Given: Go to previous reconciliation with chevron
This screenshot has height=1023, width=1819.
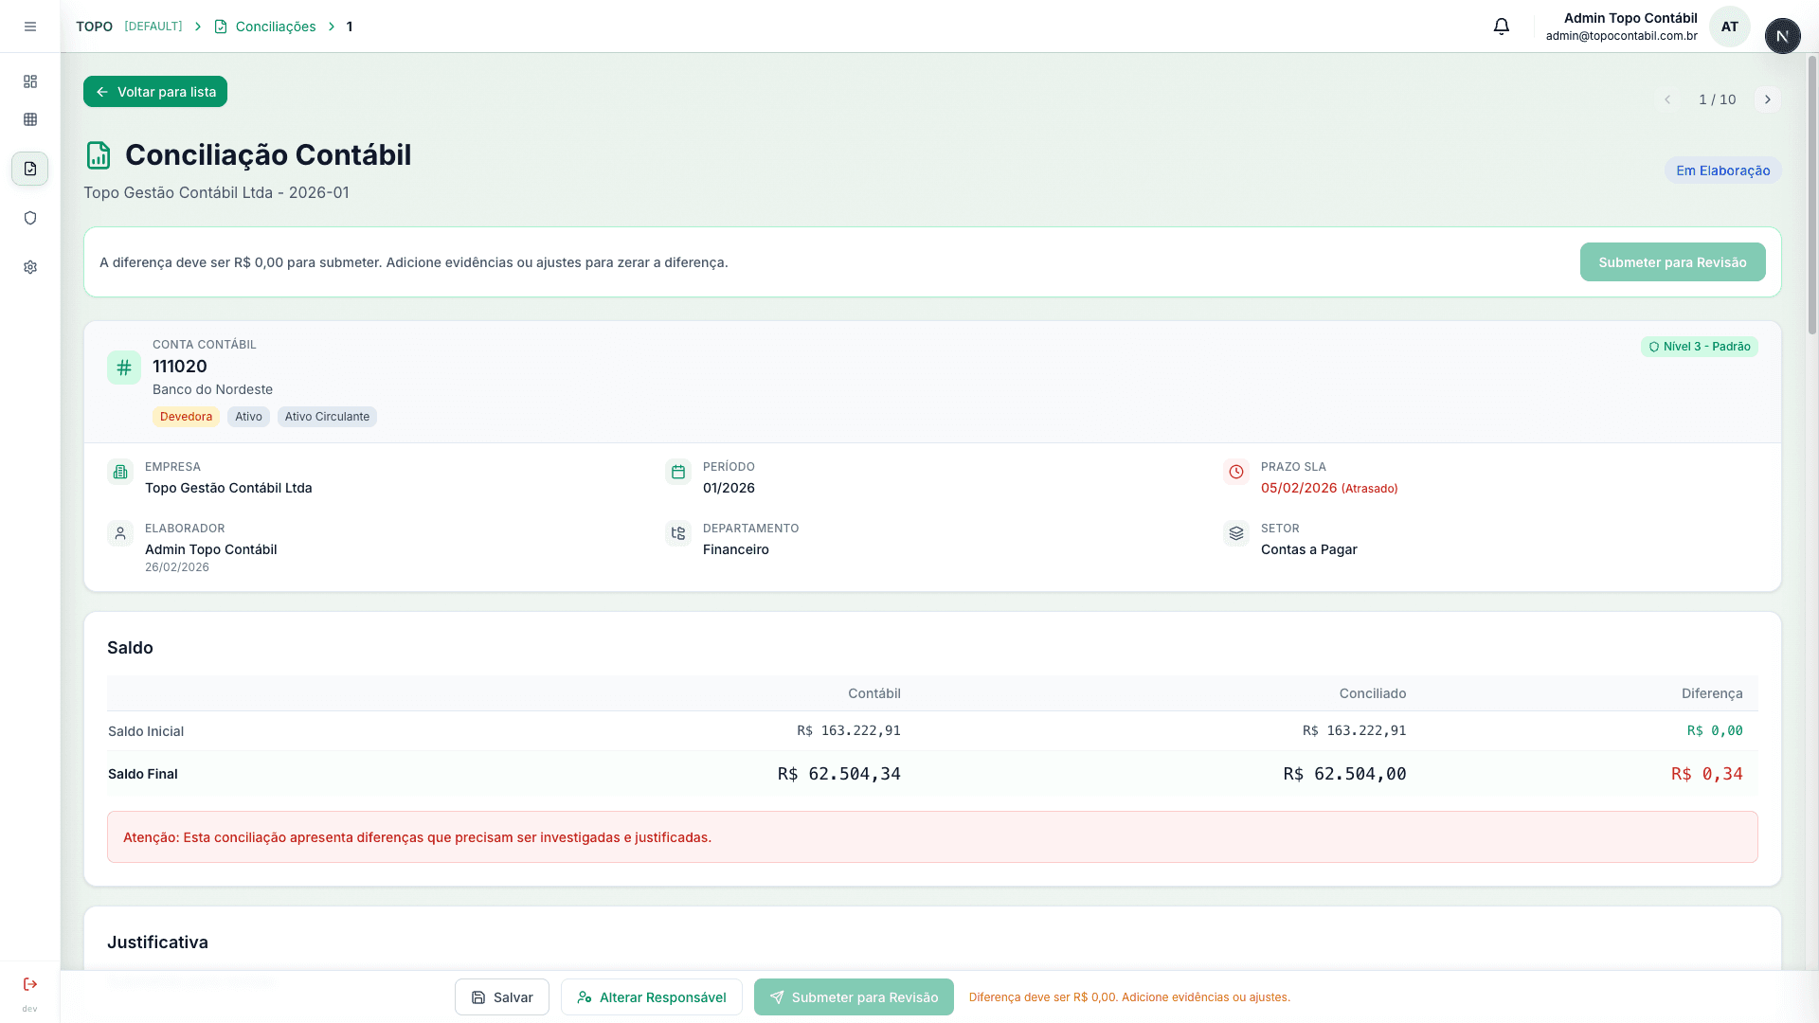Looking at the screenshot, I should tap(1667, 99).
